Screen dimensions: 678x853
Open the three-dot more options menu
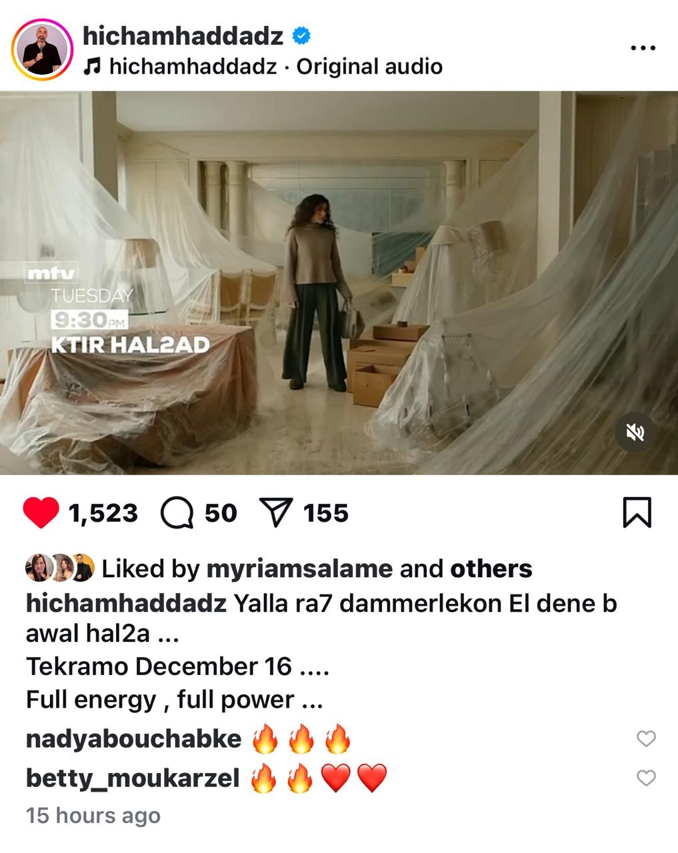pos(643,48)
